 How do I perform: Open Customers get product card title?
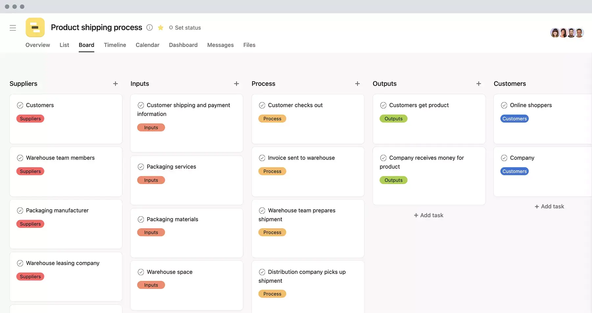click(x=419, y=105)
